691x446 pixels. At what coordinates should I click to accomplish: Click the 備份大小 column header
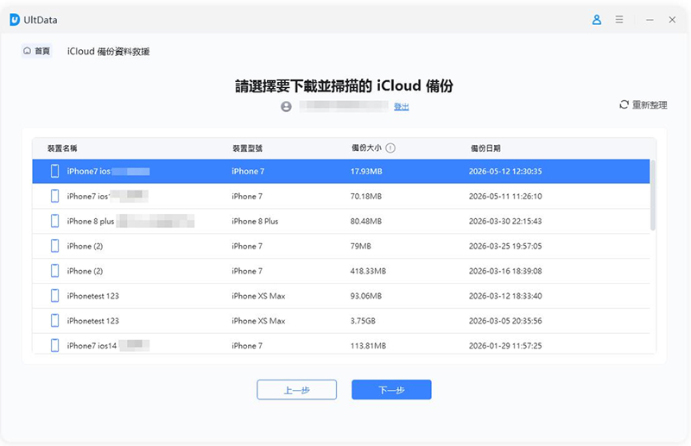point(366,148)
